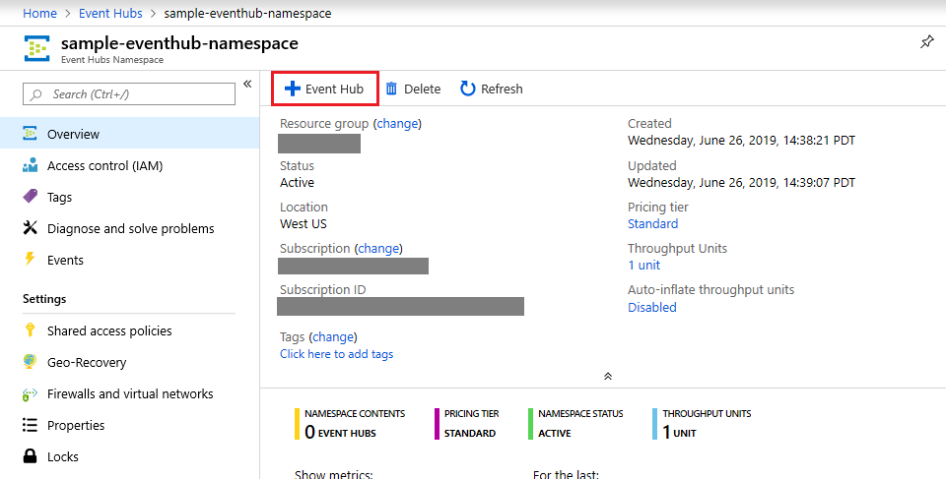Collapse the left navigation menu
This screenshot has height=479, width=946.
[247, 84]
